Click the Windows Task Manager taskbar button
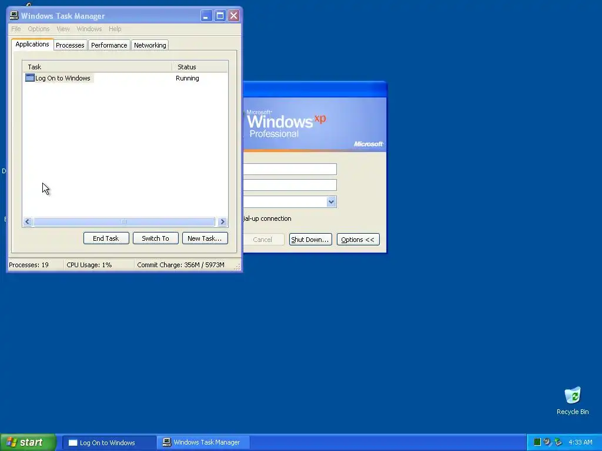Viewport: 602px width, 451px height. pos(203,443)
